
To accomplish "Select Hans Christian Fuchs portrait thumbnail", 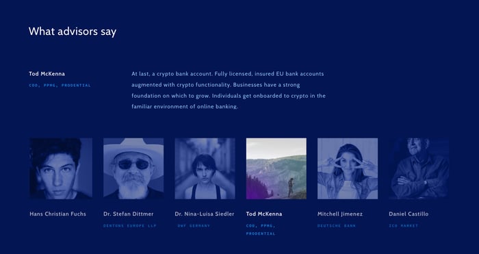I will point(61,168).
